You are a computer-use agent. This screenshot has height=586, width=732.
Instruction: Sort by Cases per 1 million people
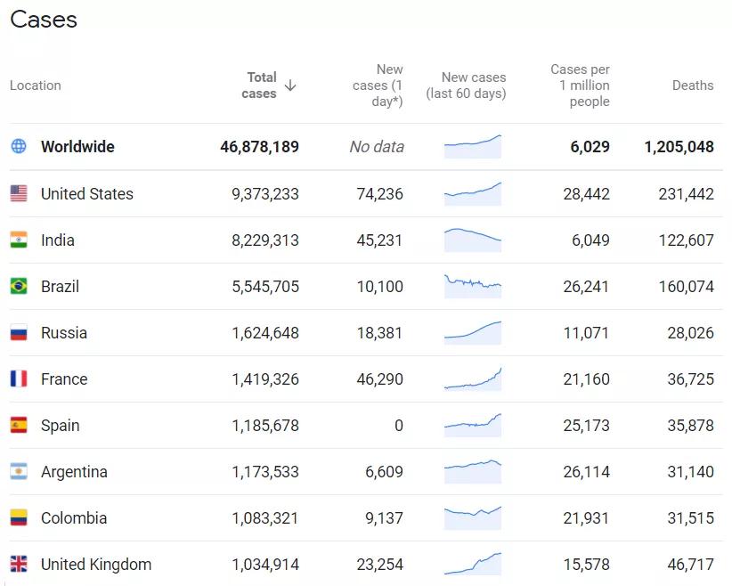(580, 85)
